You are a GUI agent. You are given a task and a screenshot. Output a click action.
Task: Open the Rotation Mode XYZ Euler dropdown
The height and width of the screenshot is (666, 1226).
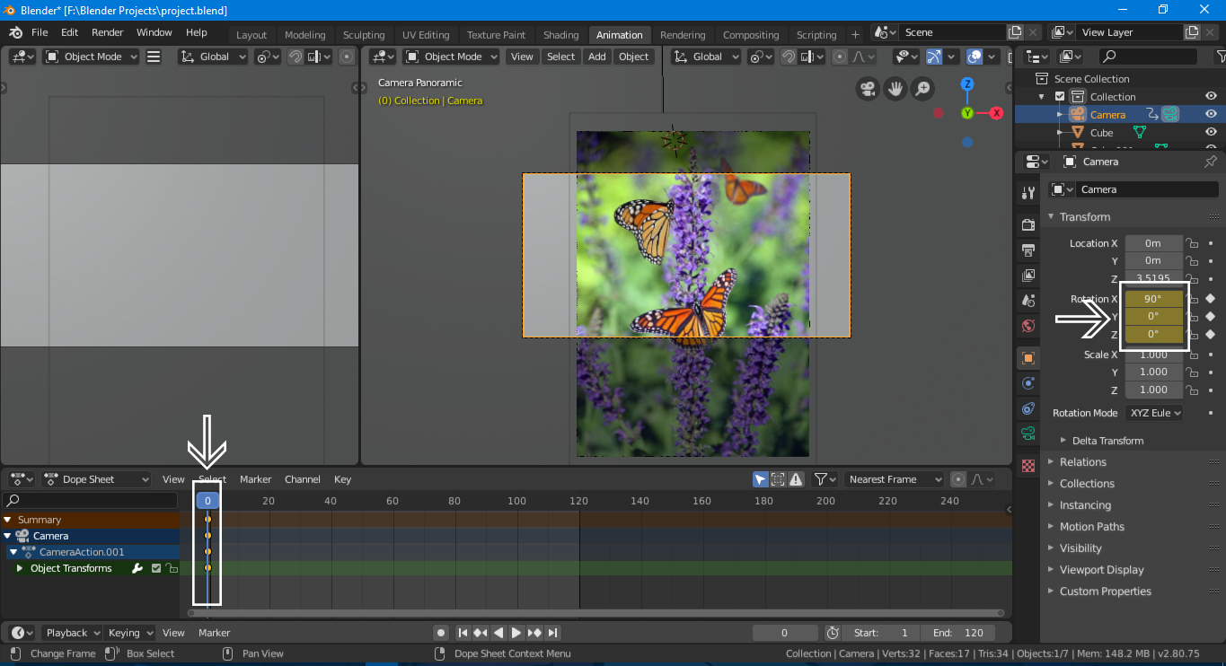click(1153, 413)
